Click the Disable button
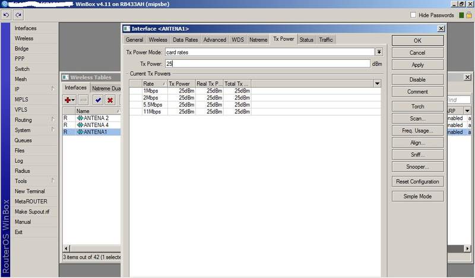 click(x=417, y=79)
